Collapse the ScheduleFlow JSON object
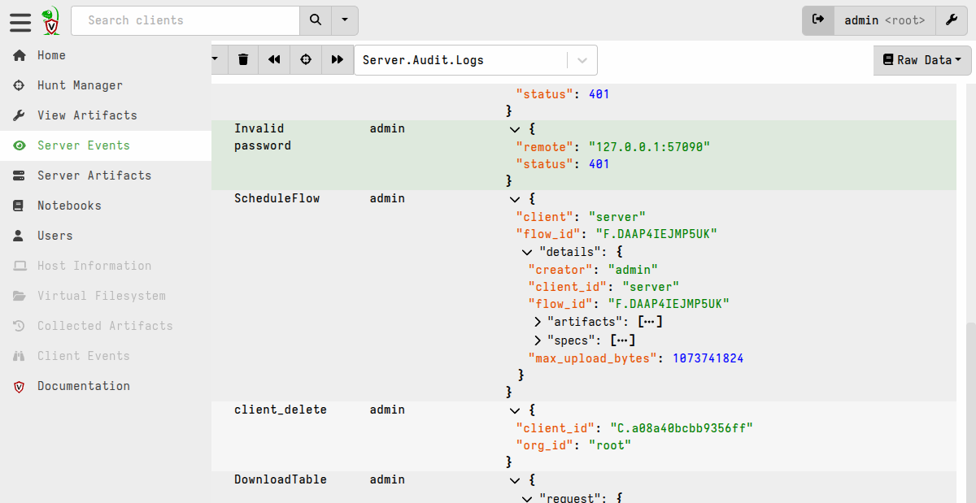This screenshot has width=976, height=503. tap(515, 198)
